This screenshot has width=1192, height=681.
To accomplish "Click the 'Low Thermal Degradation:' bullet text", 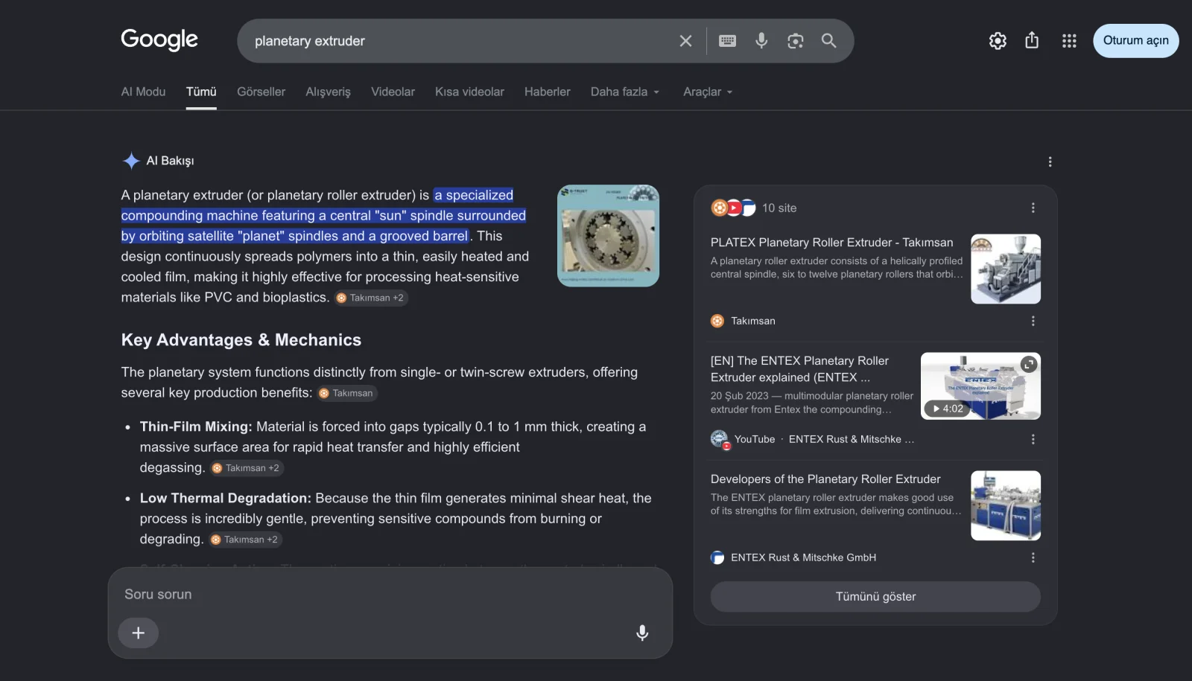I will tap(226, 498).
